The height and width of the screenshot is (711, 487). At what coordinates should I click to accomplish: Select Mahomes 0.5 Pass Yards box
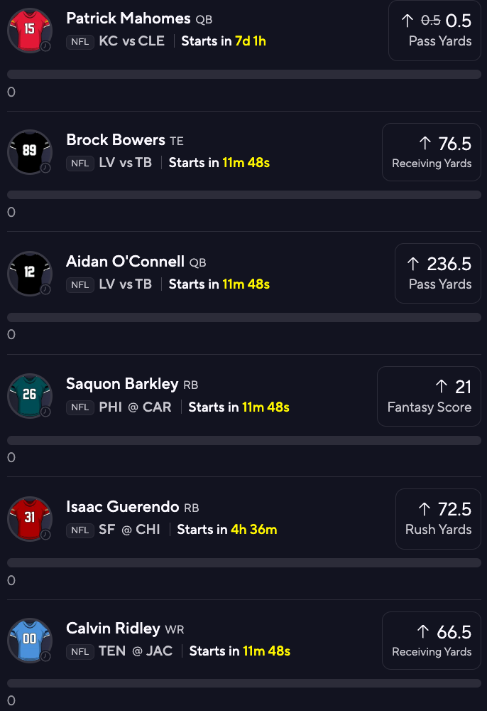click(x=434, y=31)
